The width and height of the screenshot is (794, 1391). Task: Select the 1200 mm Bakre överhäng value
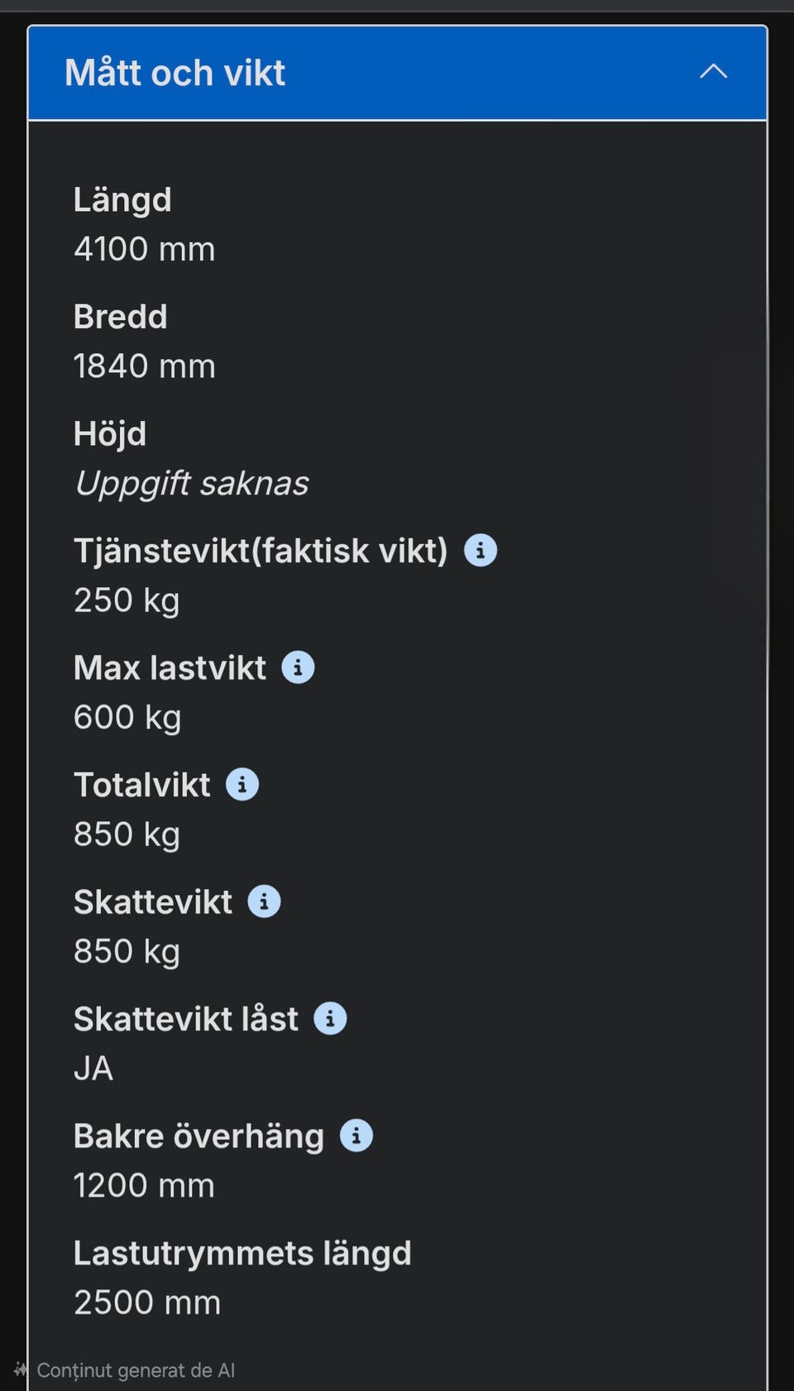pos(144,1186)
